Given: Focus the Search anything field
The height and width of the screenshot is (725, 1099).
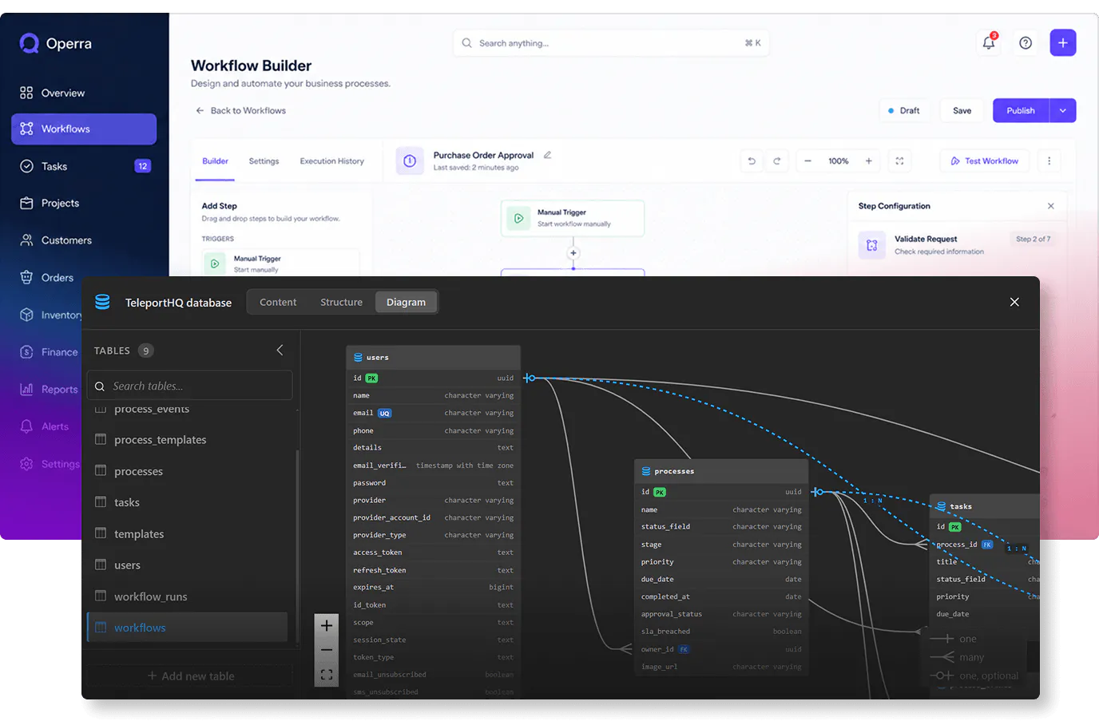Looking at the screenshot, I should point(611,43).
